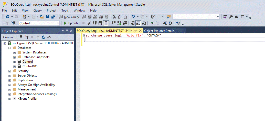Specify values for template parameters icon
The image size is (265, 121).
[178, 23]
